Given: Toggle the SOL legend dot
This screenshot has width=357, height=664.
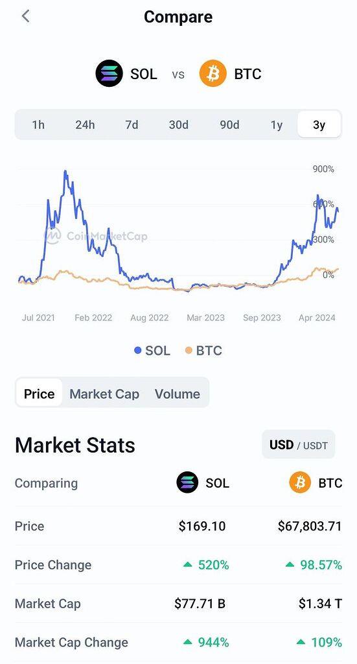Looking at the screenshot, I should [x=137, y=351].
